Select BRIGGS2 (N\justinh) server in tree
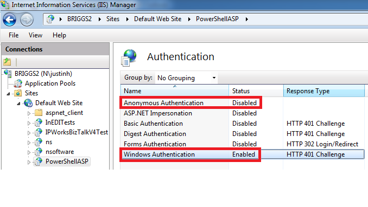 point(43,74)
